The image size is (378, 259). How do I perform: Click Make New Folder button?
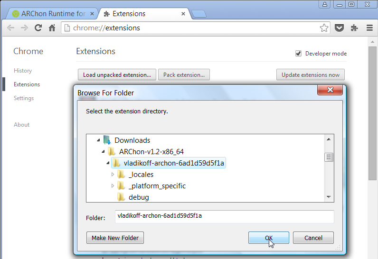115,238
